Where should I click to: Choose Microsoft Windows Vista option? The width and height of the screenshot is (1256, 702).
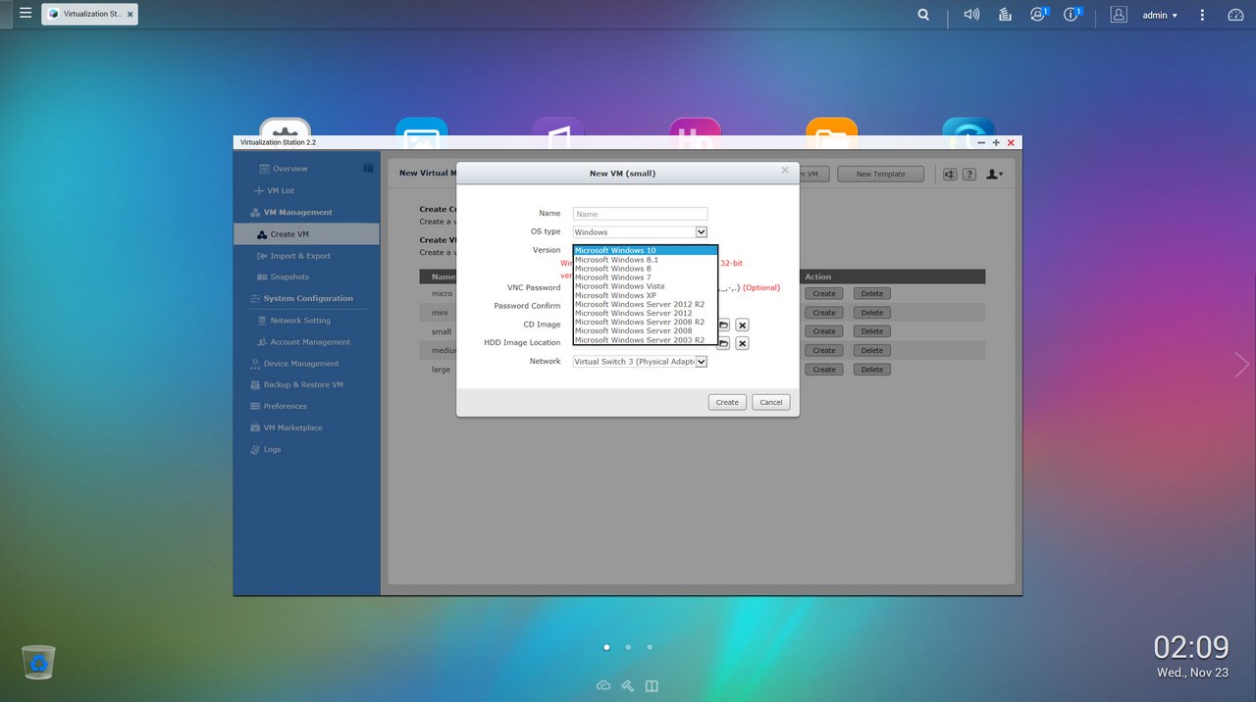tap(646, 286)
